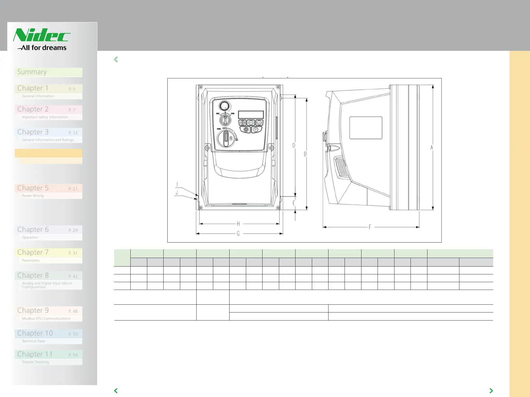Click dimension label D in diagram

click(x=294, y=145)
